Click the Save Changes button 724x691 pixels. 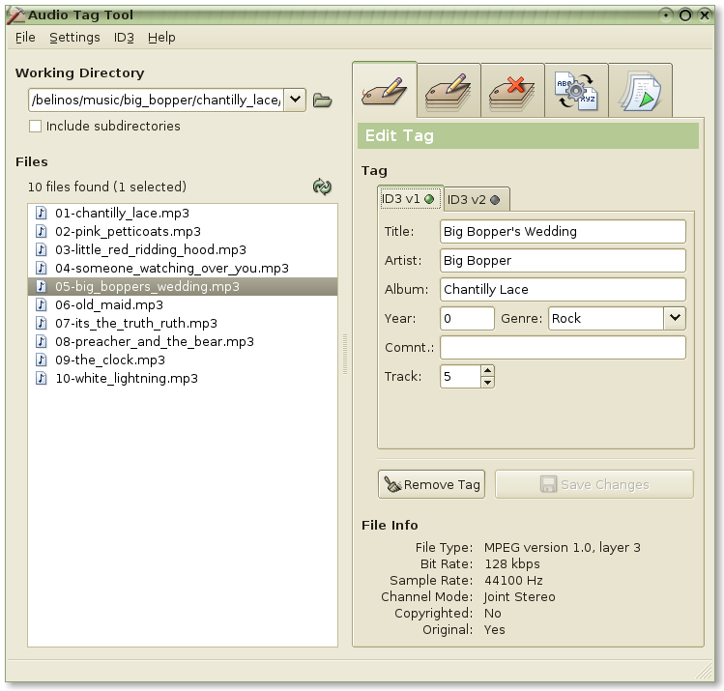(594, 484)
